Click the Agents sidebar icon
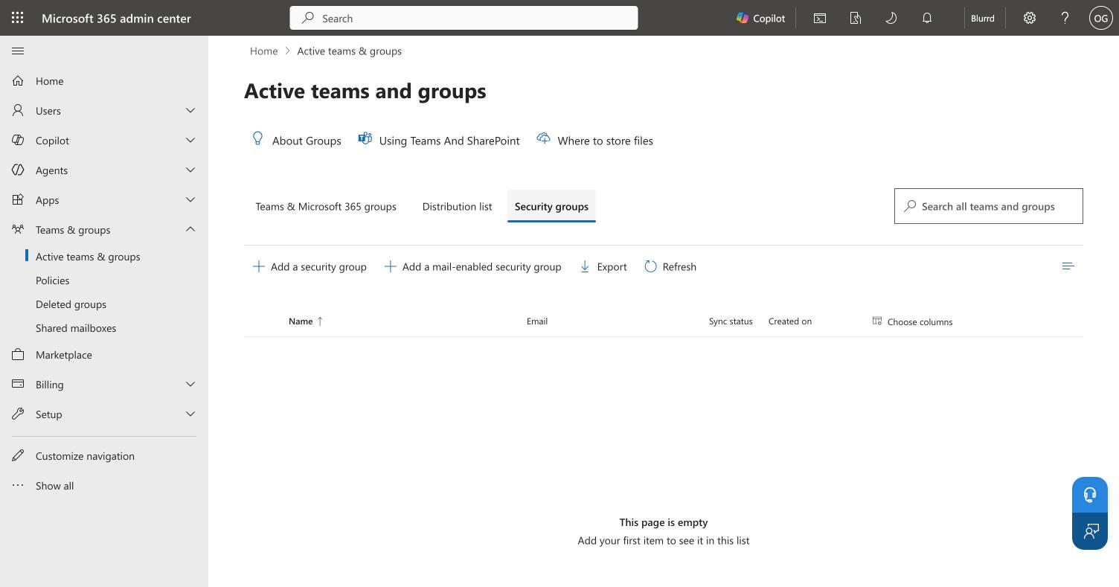1119x587 pixels. click(x=18, y=170)
